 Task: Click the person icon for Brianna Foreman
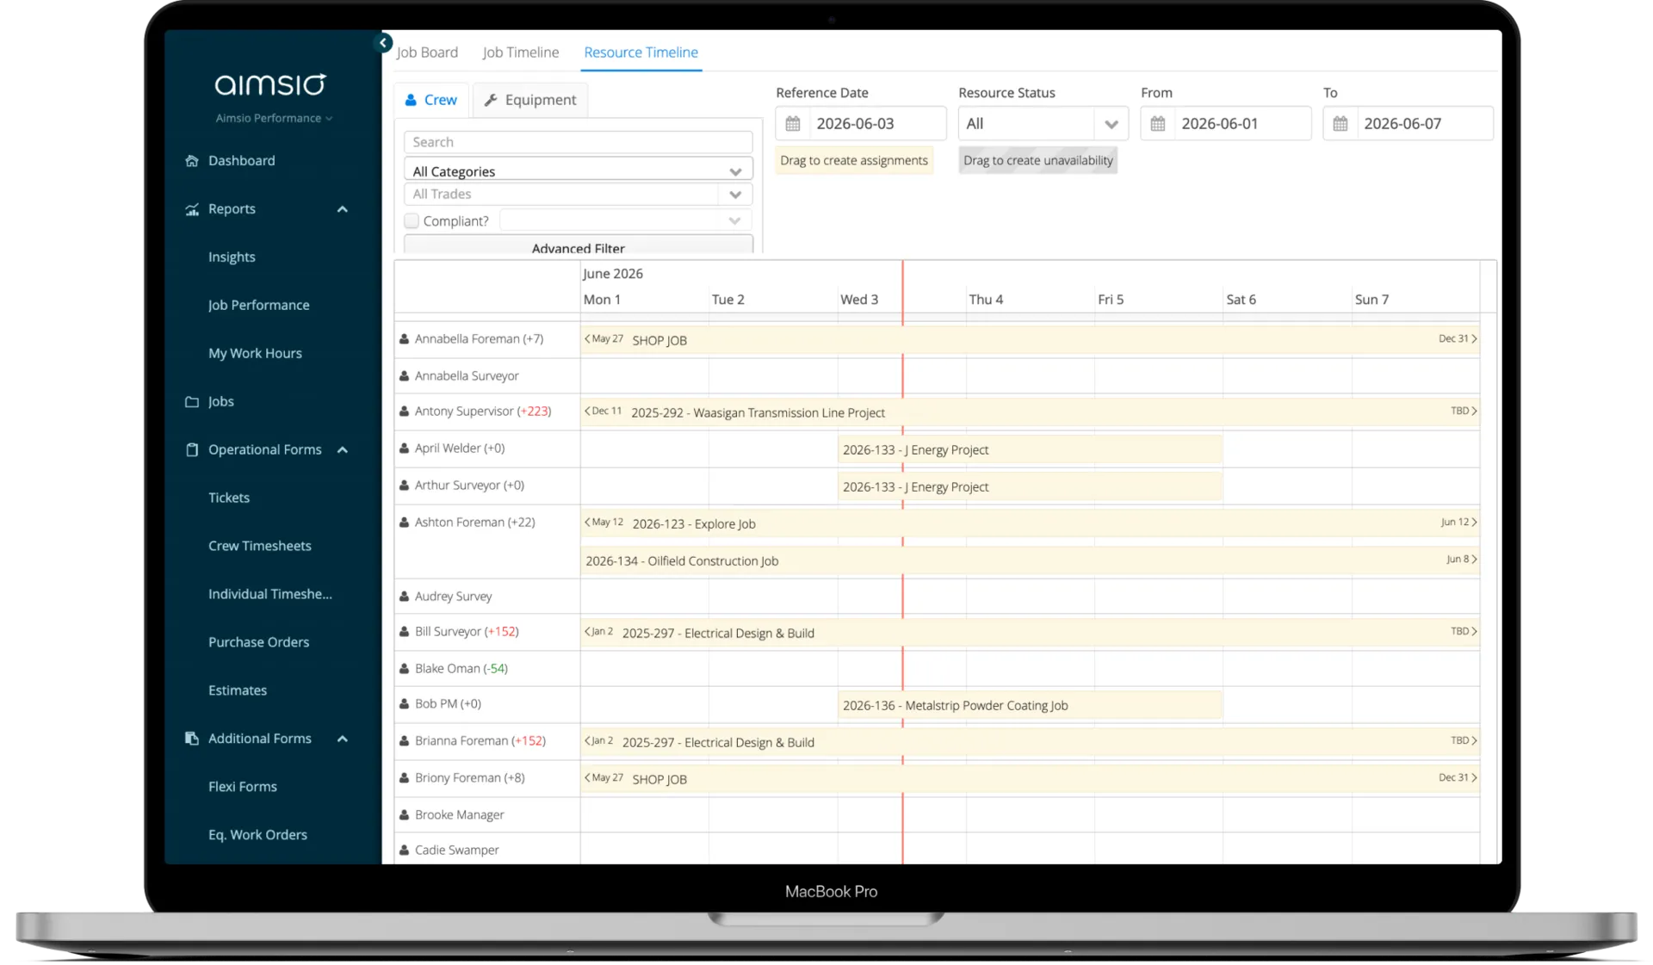tap(404, 741)
